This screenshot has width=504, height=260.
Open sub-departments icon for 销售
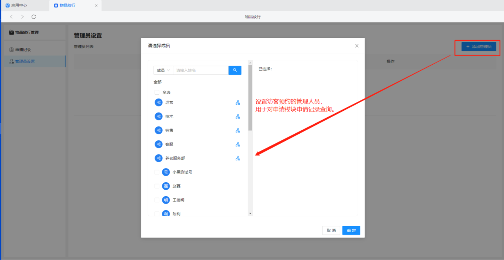(x=238, y=130)
